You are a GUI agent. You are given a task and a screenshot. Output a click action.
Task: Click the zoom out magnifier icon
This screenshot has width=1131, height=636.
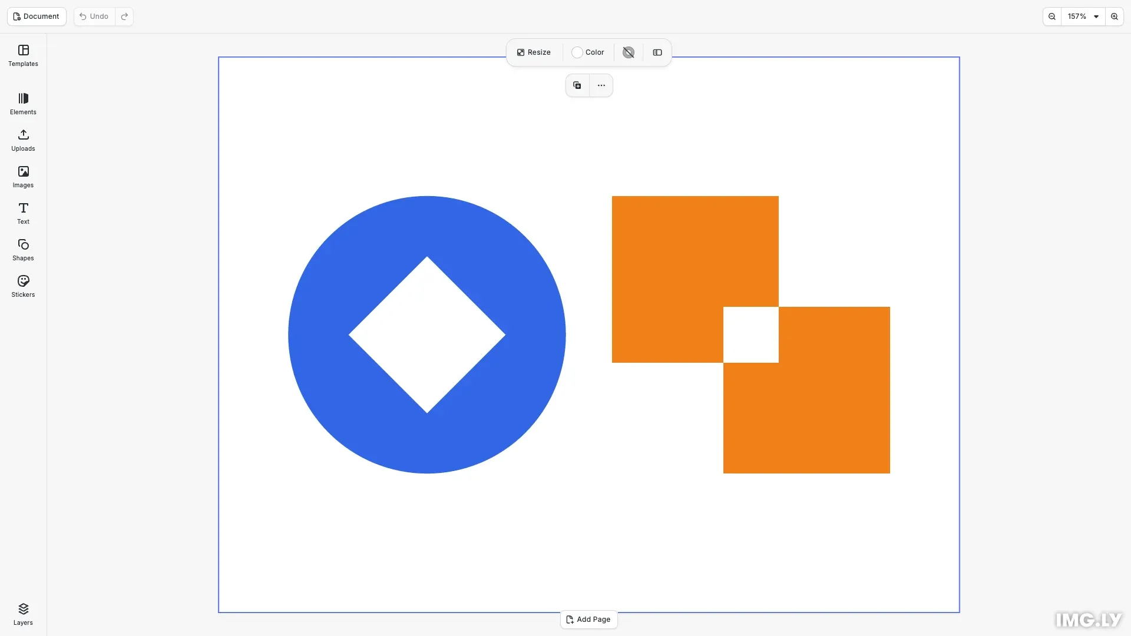[x=1051, y=16]
